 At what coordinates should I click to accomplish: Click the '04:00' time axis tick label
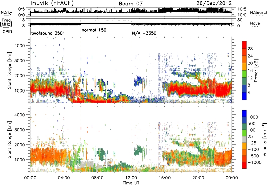[64, 178]
